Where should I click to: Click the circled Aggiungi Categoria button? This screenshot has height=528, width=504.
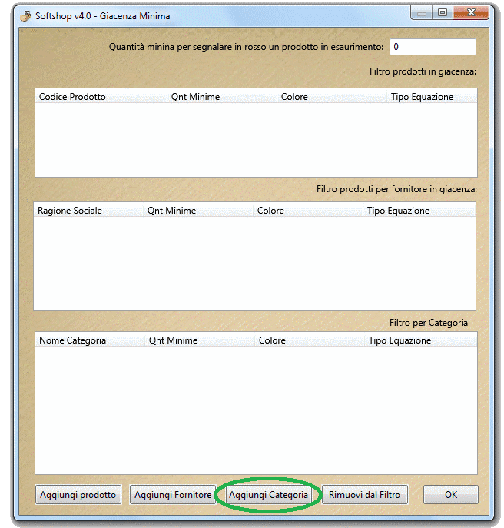(268, 495)
